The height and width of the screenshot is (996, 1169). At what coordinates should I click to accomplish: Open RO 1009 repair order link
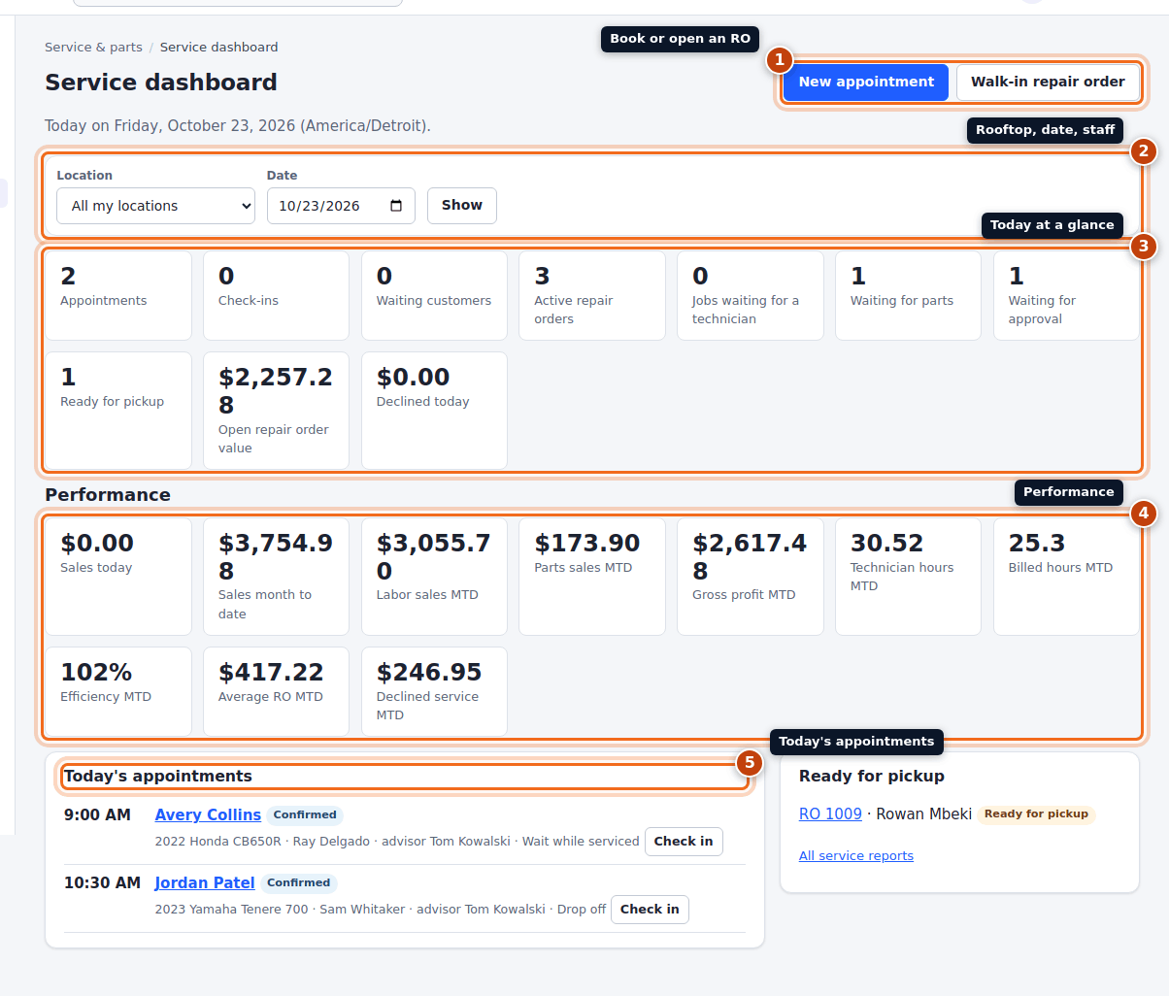[830, 813]
